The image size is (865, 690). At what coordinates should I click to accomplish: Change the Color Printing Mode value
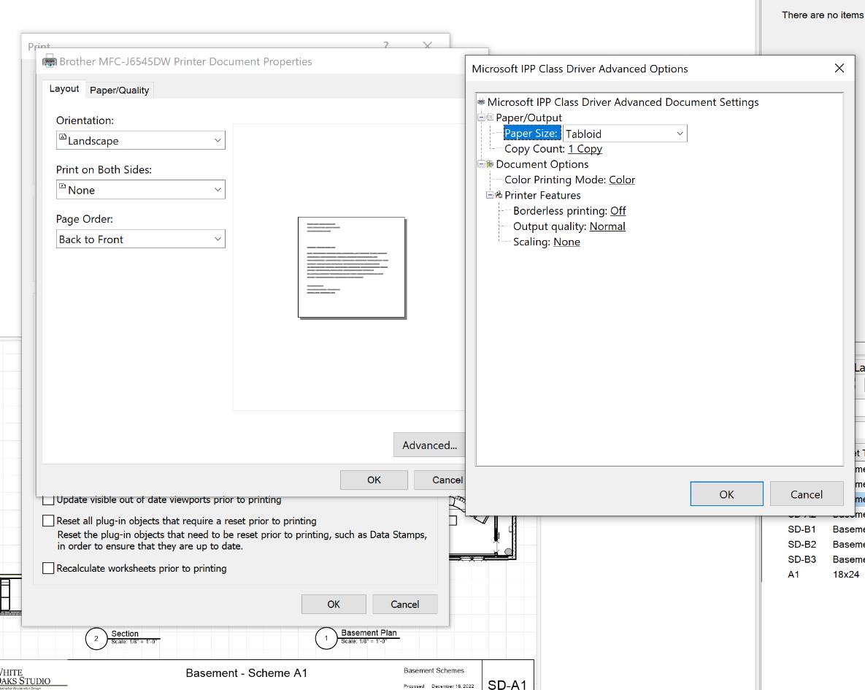(622, 180)
